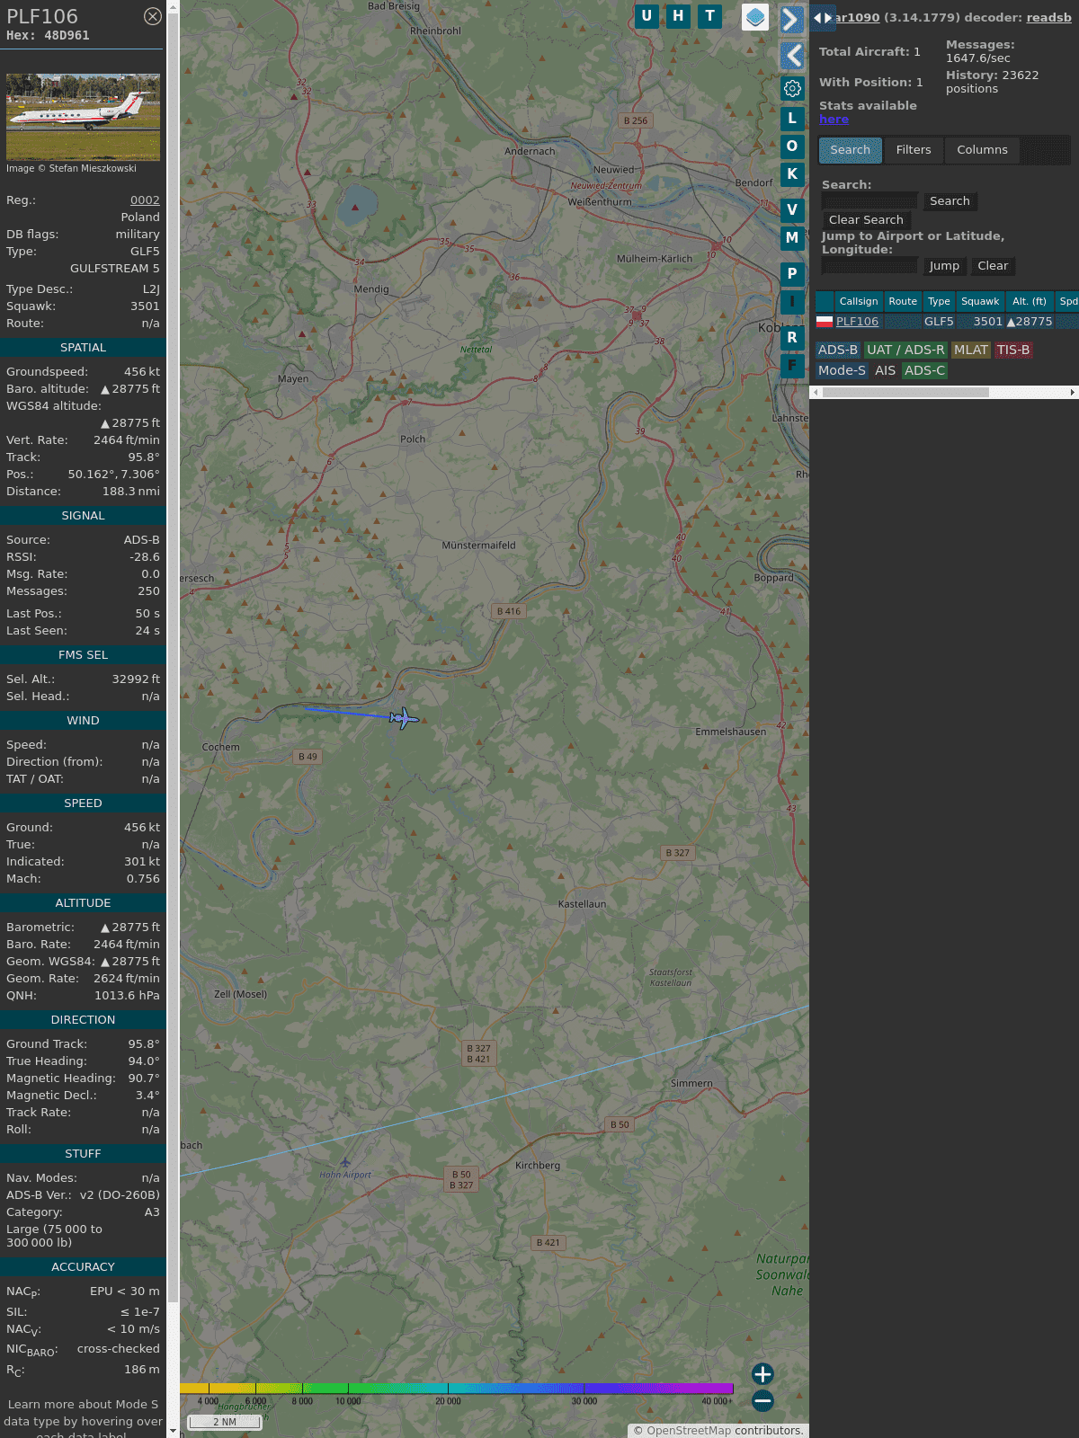The width and height of the screenshot is (1079, 1438).
Task: Open the map layer selector icon
Action: coord(755,17)
